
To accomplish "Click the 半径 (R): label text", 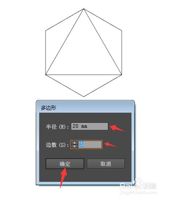I will click(x=57, y=127).
